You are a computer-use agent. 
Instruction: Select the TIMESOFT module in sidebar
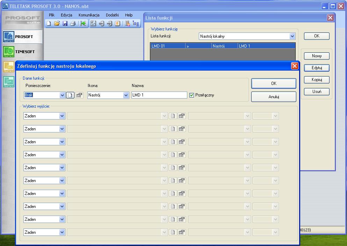tap(22, 52)
